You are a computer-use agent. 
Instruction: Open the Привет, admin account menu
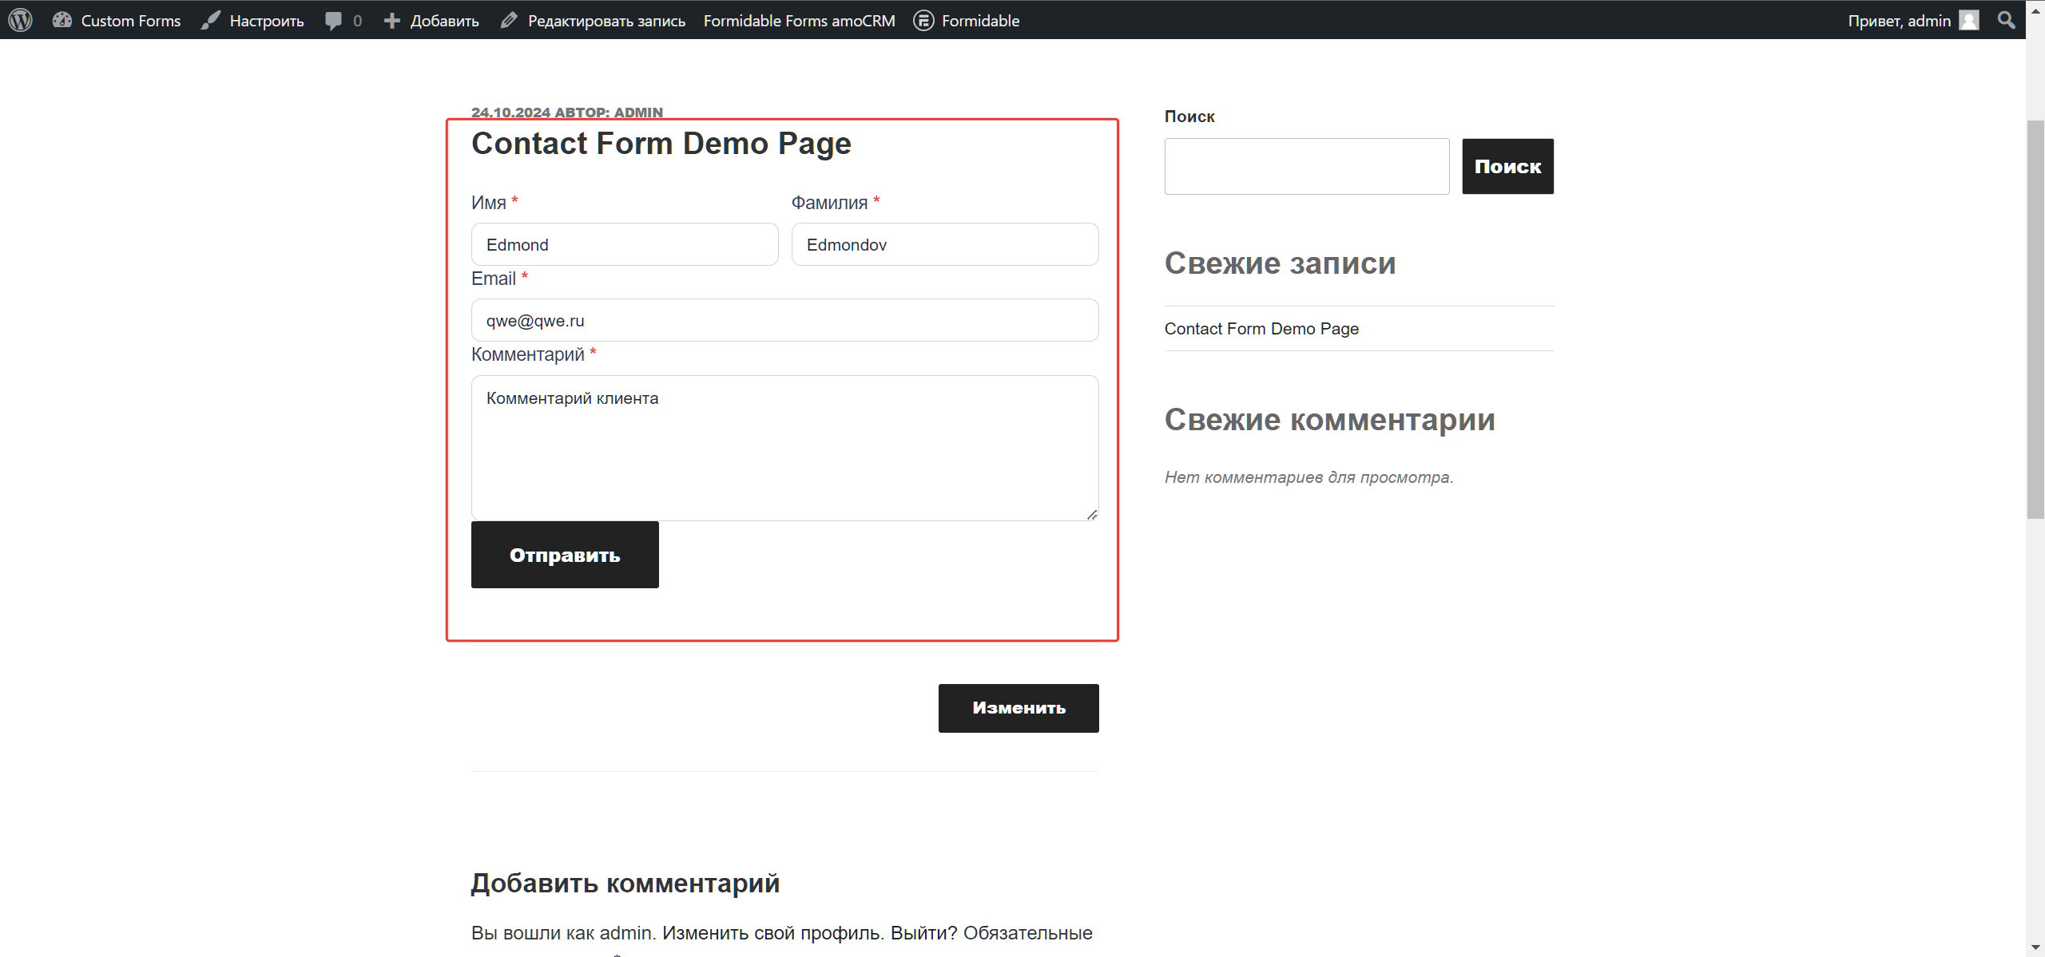1900,20
